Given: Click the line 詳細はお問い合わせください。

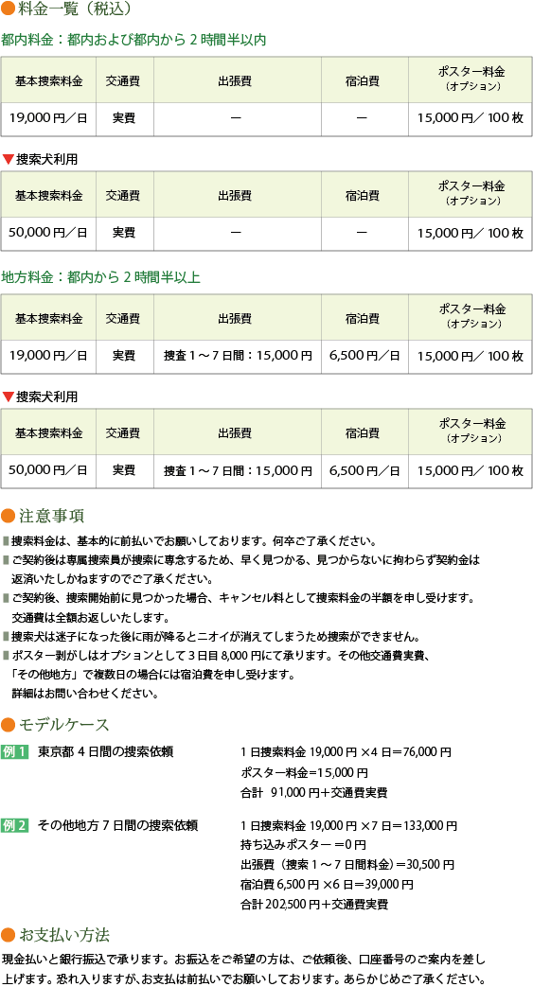Looking at the screenshot, I should pyautogui.click(x=84, y=695).
